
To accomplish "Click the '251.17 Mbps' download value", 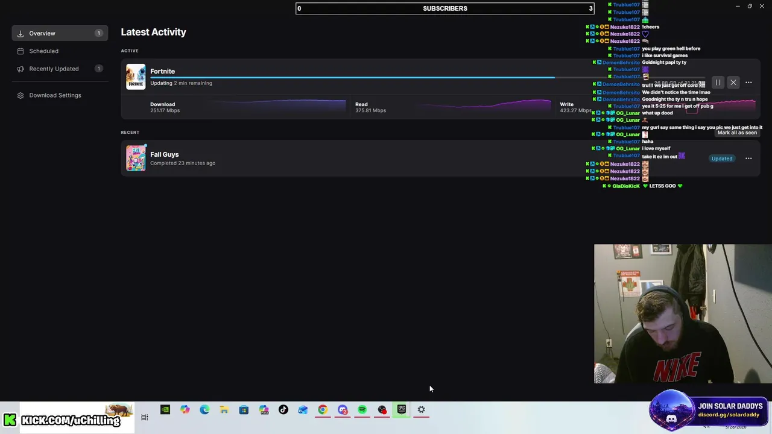I will [165, 110].
